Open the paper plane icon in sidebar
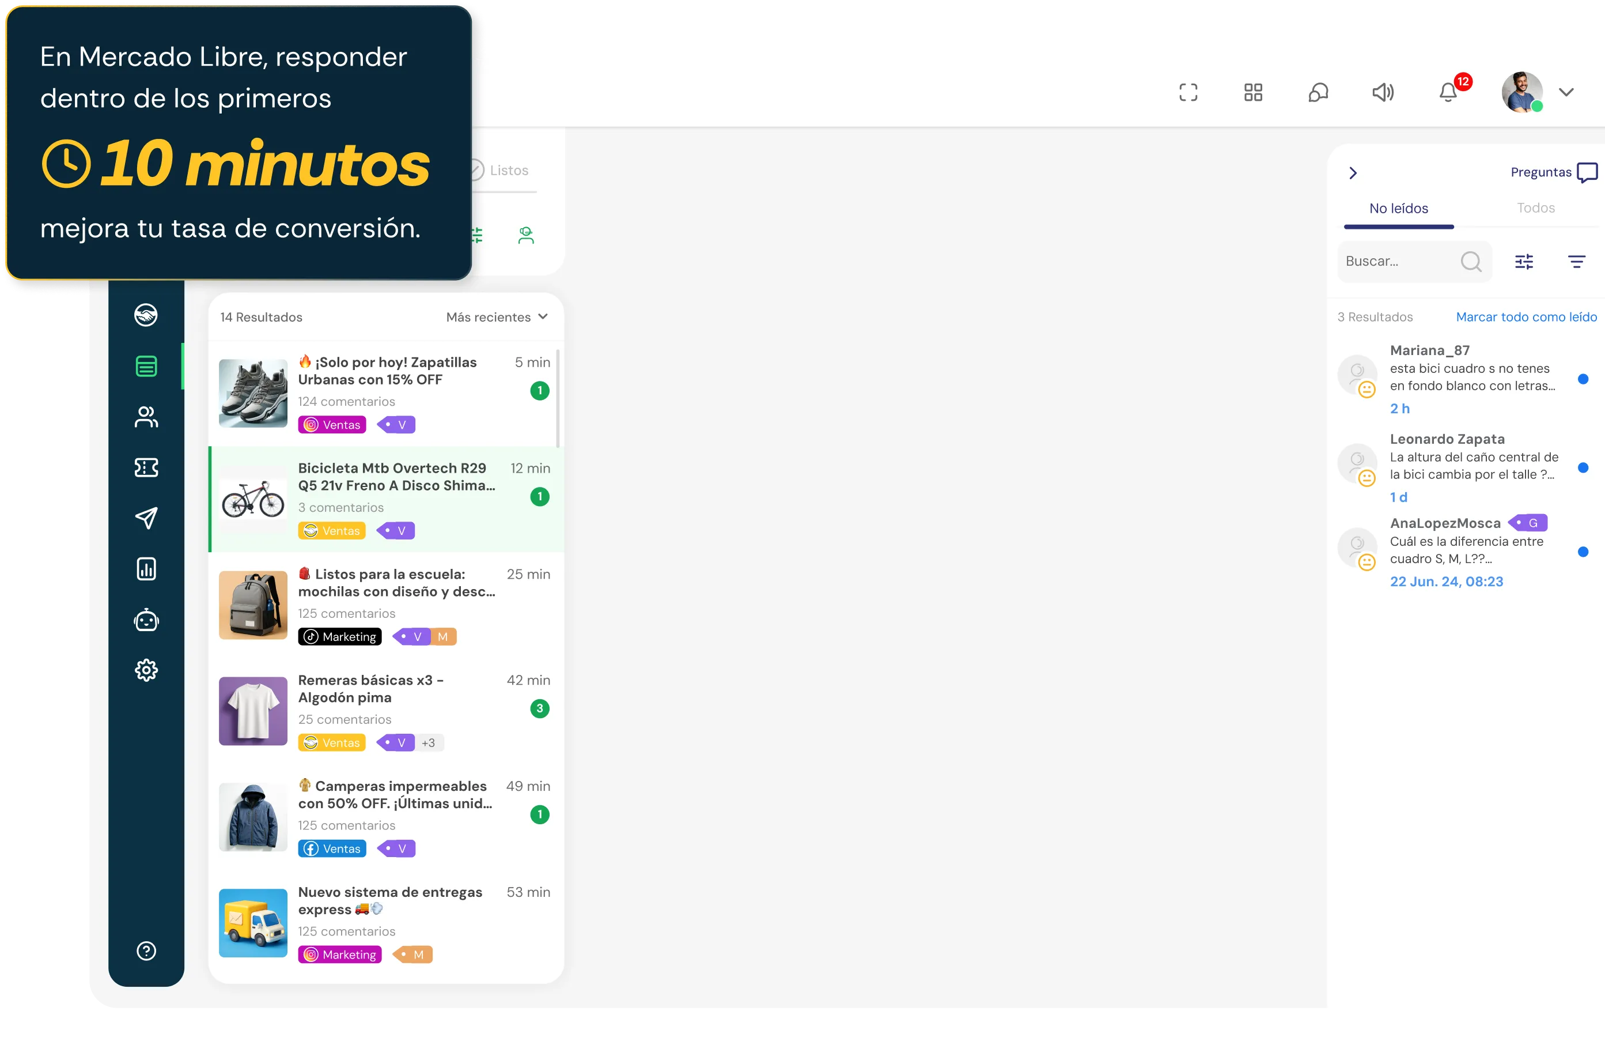This screenshot has width=1605, height=1064. [x=146, y=518]
